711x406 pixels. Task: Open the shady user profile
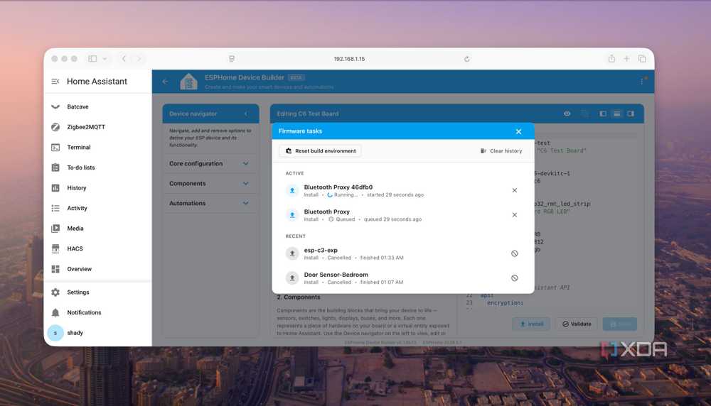coord(97,333)
